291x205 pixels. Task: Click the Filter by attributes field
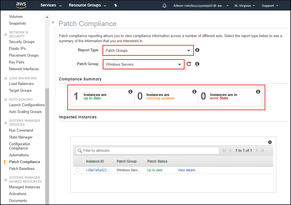click(147, 150)
